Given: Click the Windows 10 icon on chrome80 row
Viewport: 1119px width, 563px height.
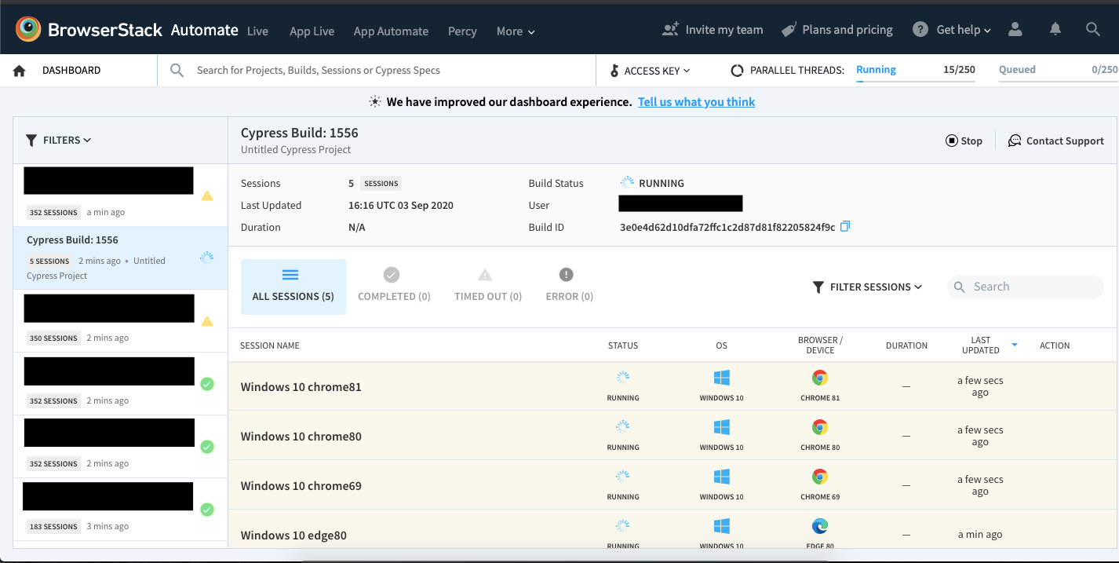Looking at the screenshot, I should point(721,428).
